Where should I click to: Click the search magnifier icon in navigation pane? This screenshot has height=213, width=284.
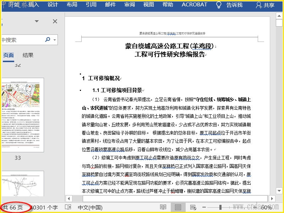click(47, 40)
